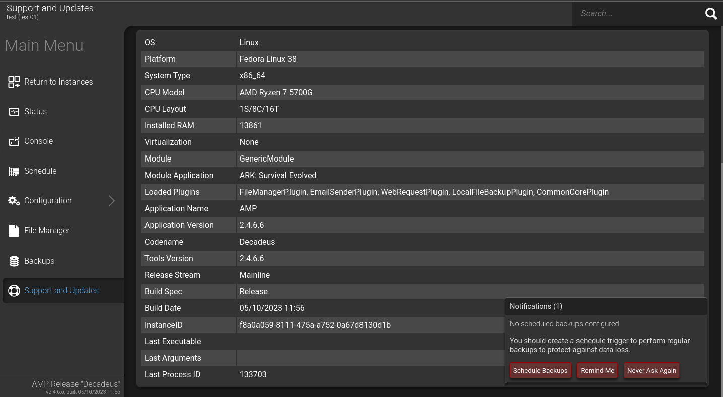
Task: Click the Build Spec value Release
Action: click(254, 292)
